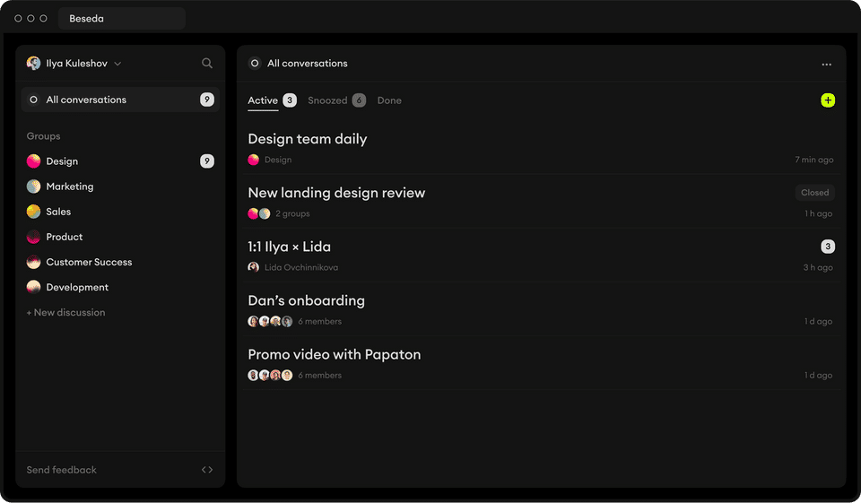This screenshot has width=861, height=503.
Task: Click the Sales group yellow icon
Action: 33,212
